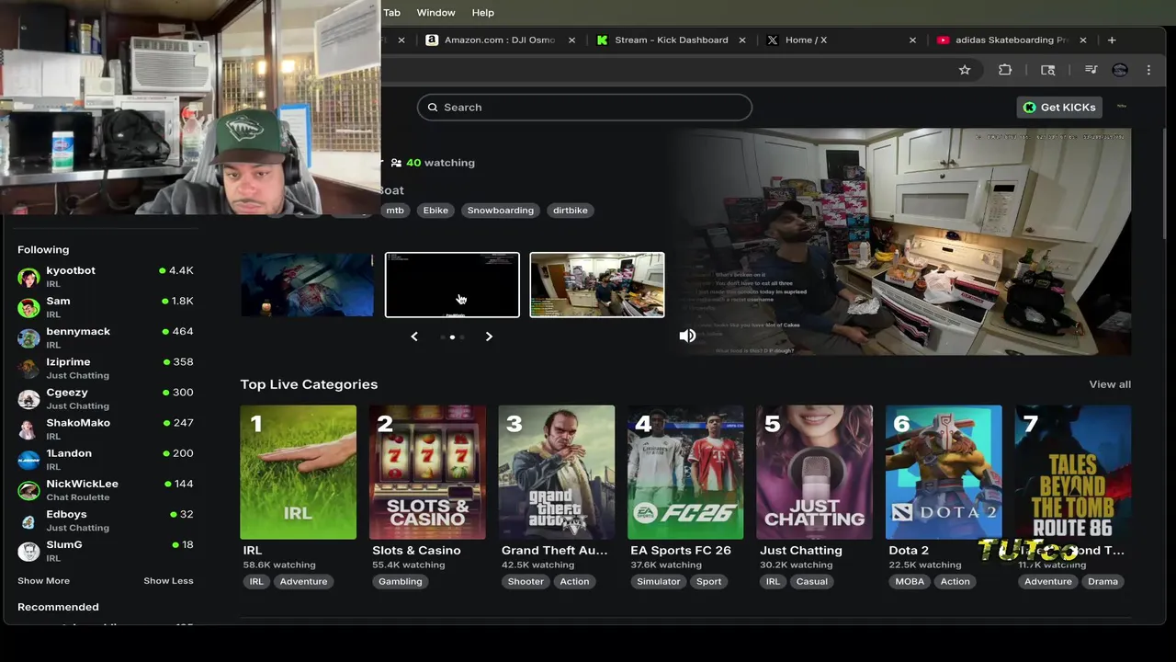Viewport: 1176px width, 662px height.
Task: Open the Window menu in menu bar
Action: (435, 12)
